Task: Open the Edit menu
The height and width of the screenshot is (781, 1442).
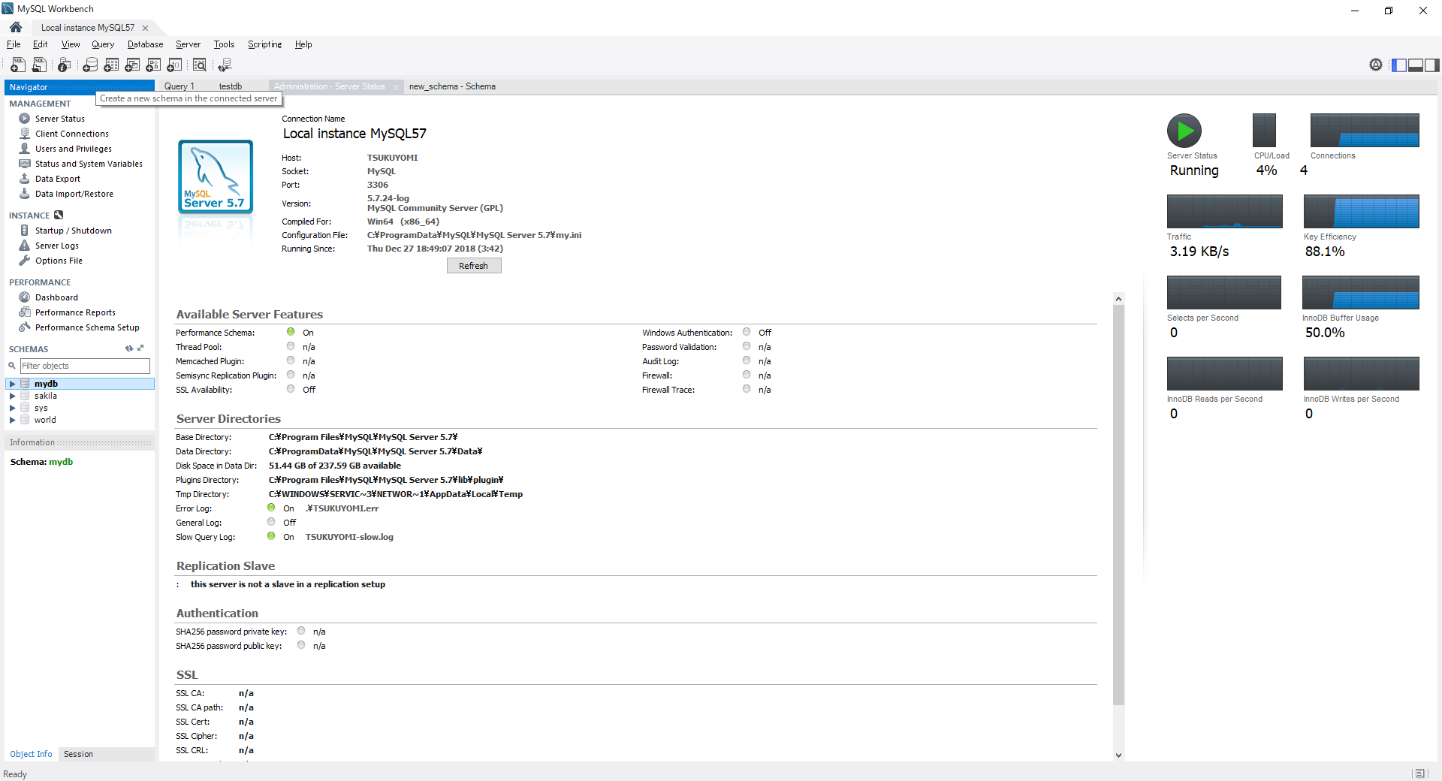Action: [x=41, y=44]
